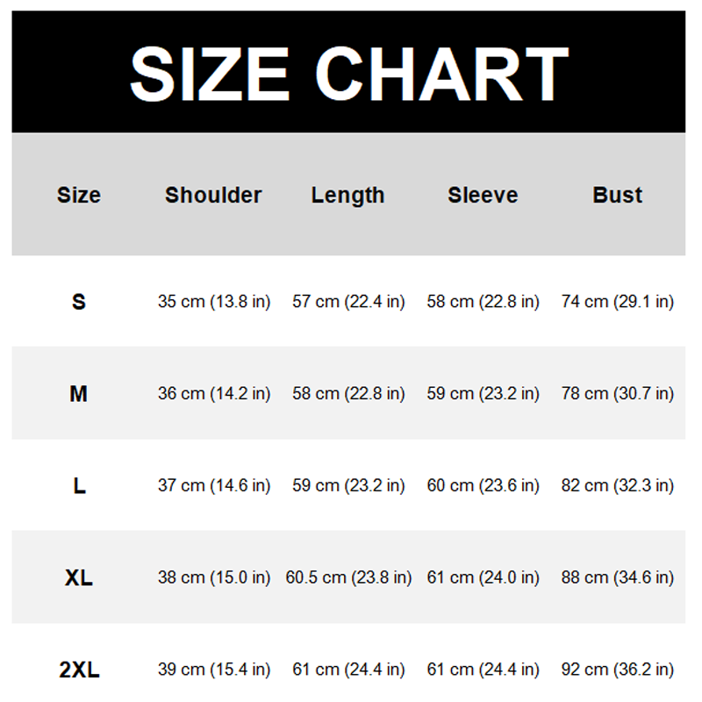Click the 78 cm (30.7 in) bust cell
This screenshot has width=702, height=702.
tap(618, 394)
